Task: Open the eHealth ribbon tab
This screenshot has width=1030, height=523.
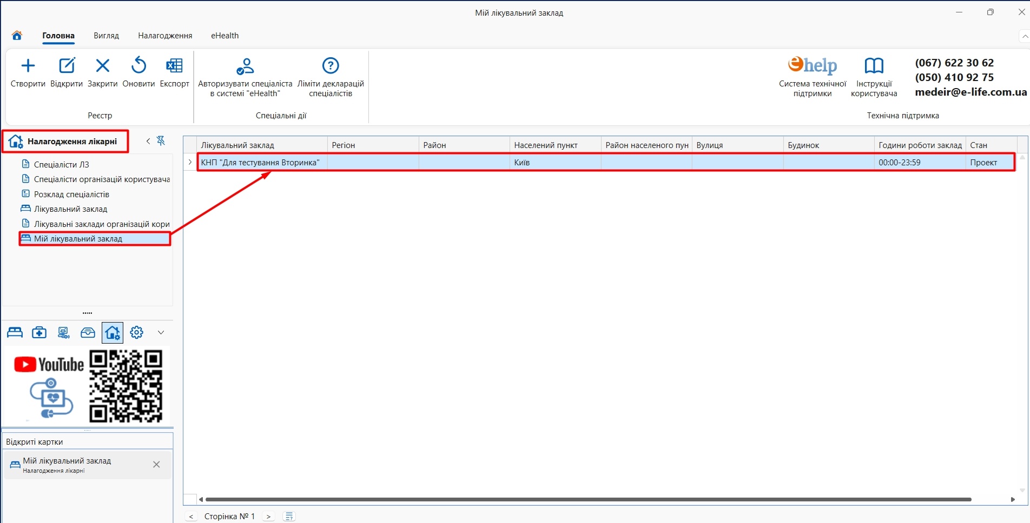Action: pos(225,36)
